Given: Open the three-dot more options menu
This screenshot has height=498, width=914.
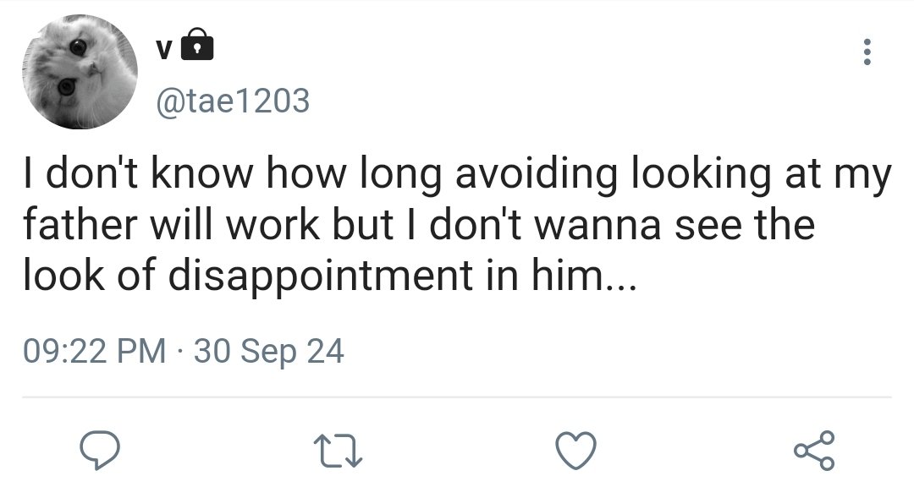Looking at the screenshot, I should click(867, 52).
